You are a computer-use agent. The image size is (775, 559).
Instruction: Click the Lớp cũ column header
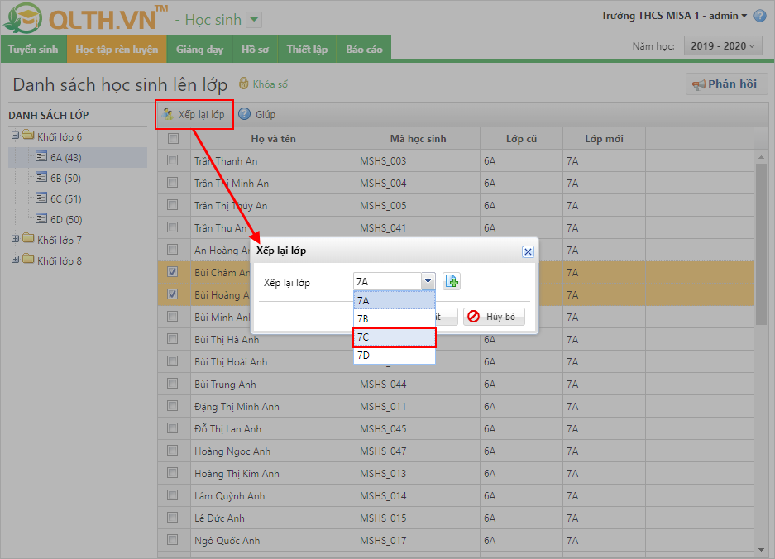(x=521, y=139)
